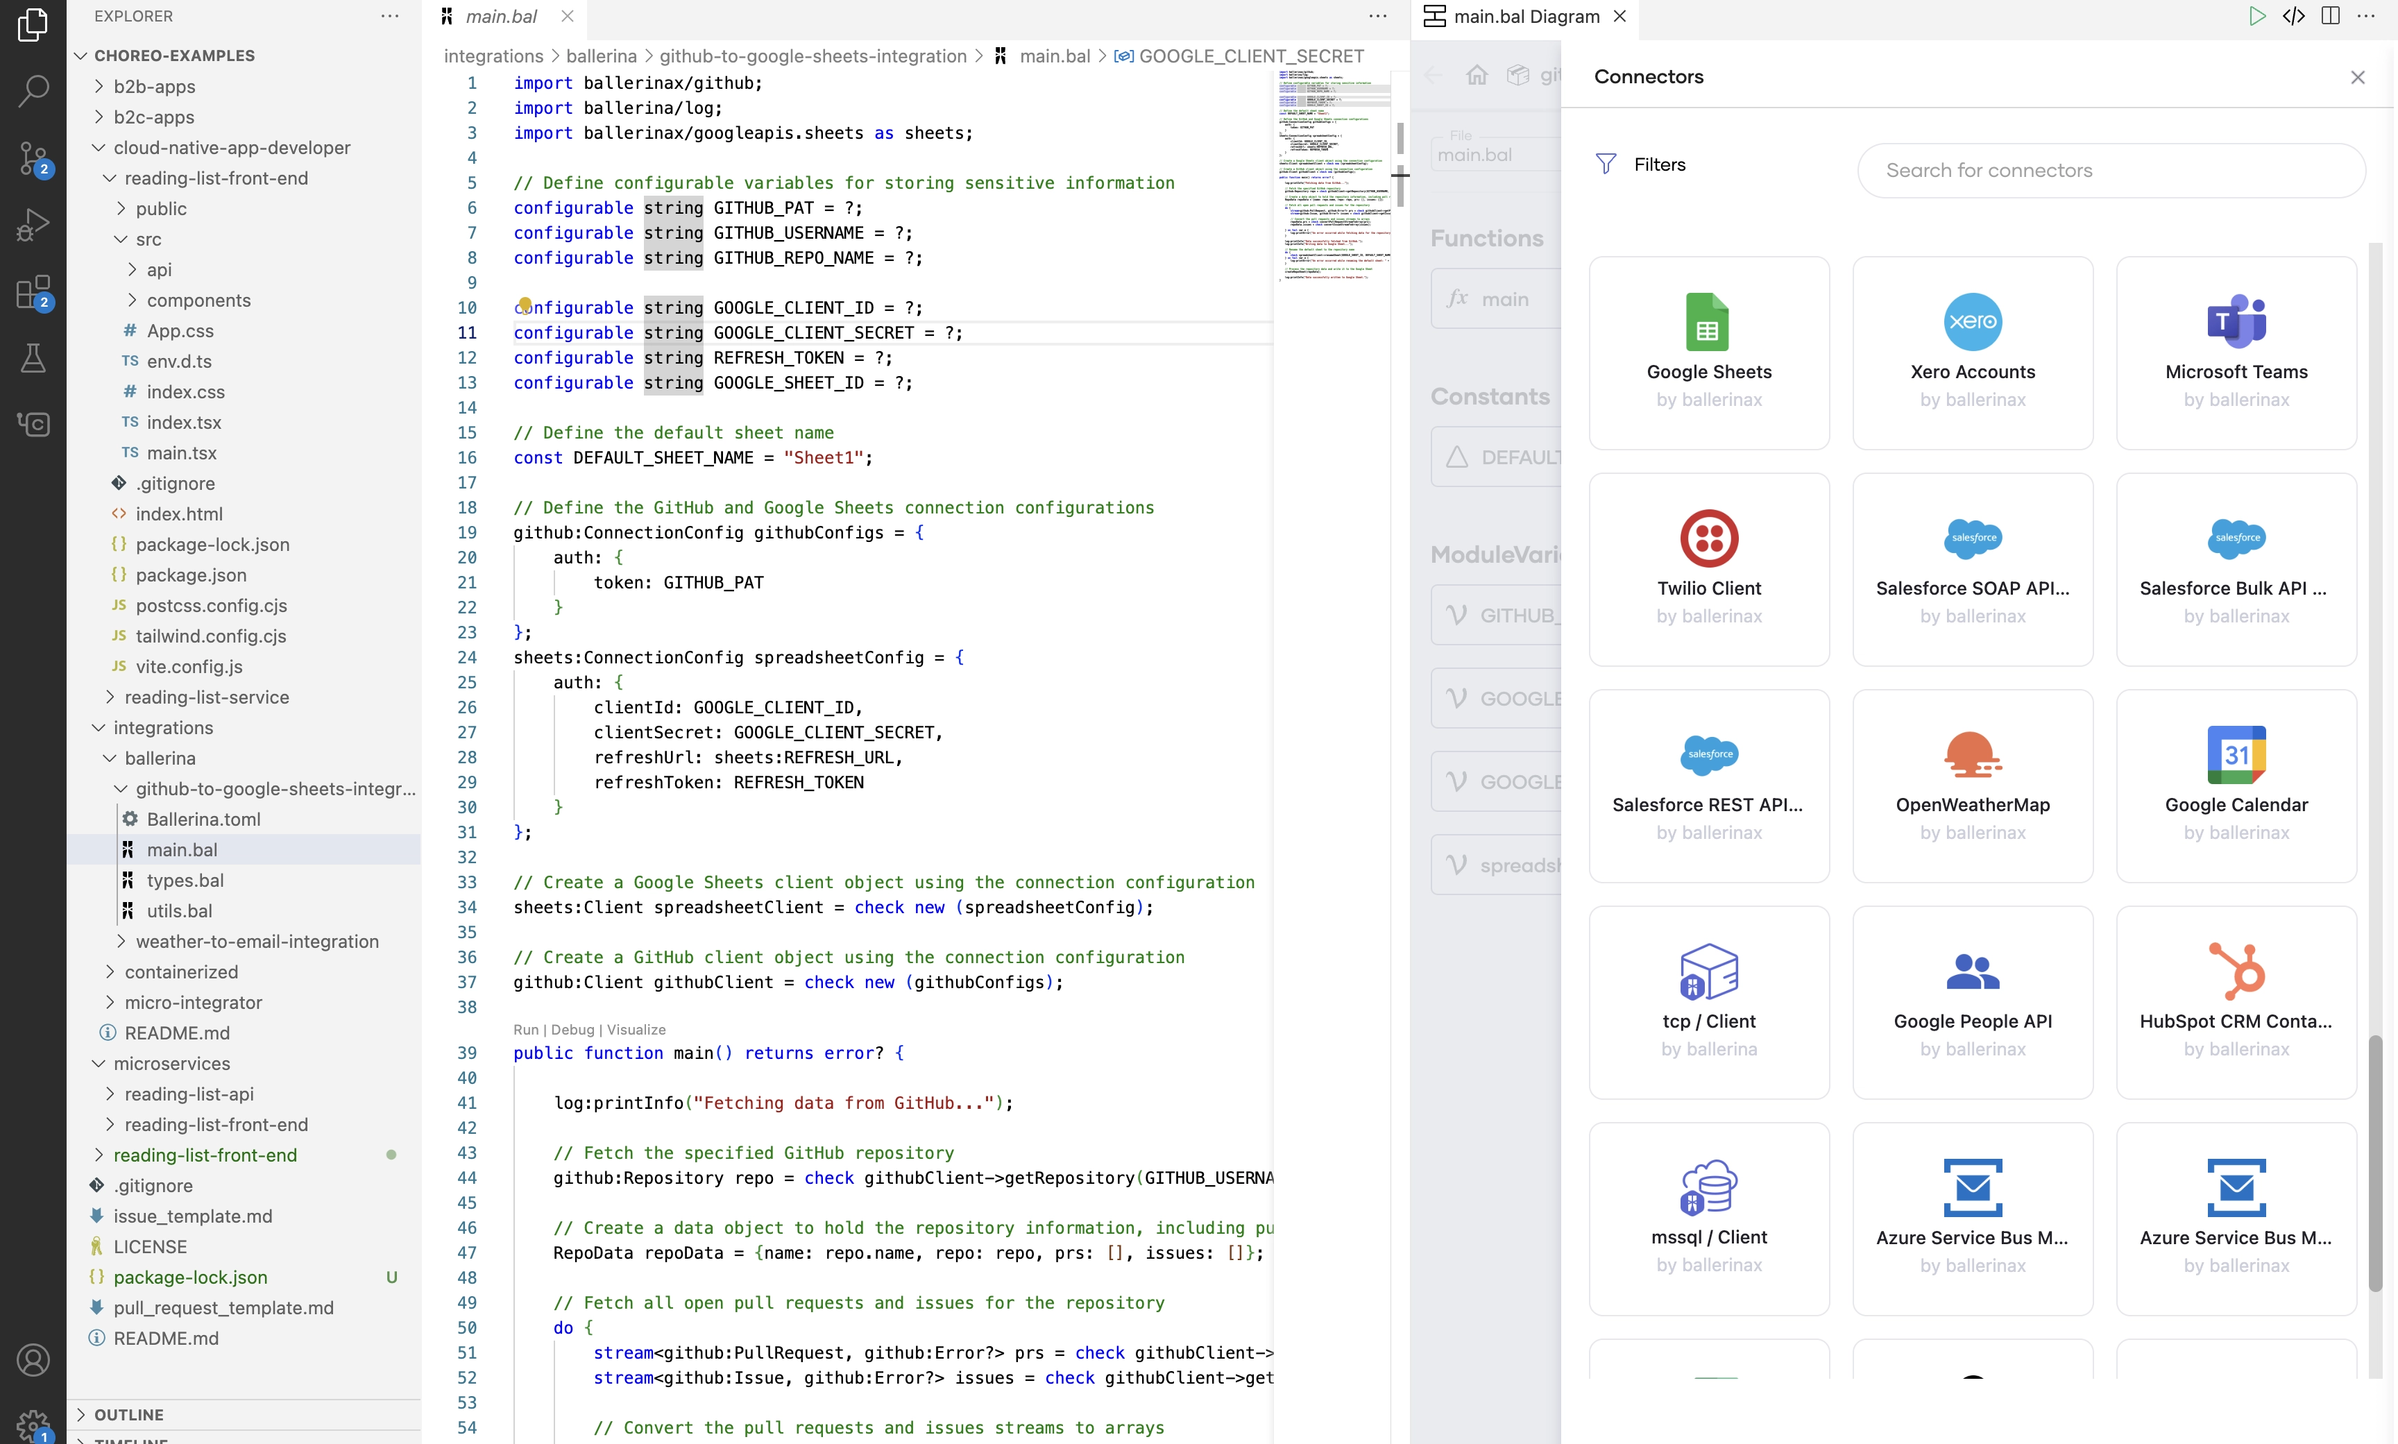
Task: Close the Connectors panel
Action: 2357,77
